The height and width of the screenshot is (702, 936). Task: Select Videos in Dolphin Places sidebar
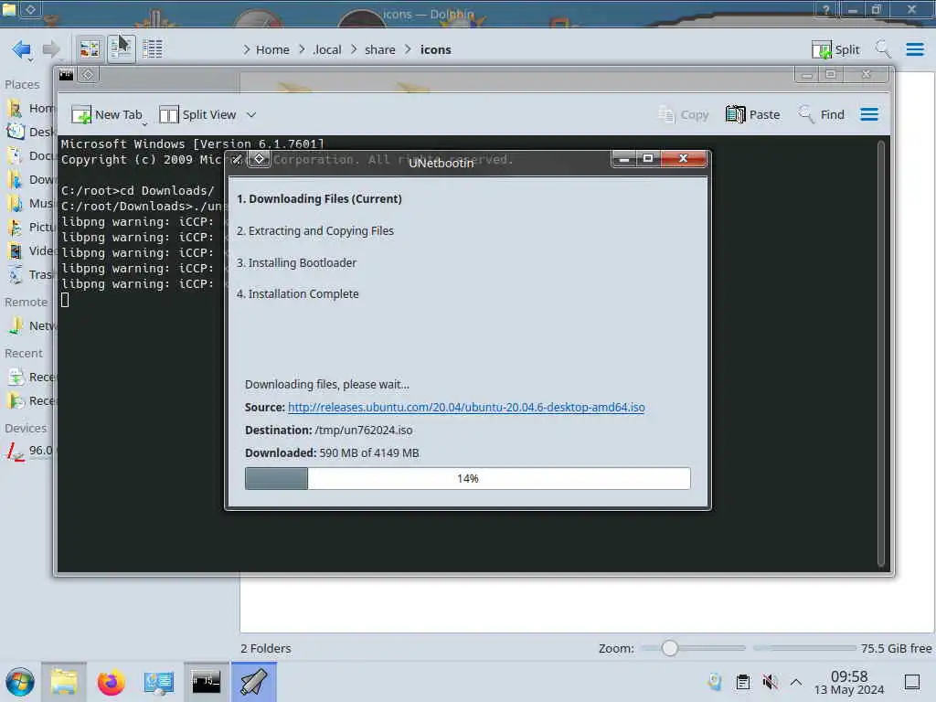[30, 250]
